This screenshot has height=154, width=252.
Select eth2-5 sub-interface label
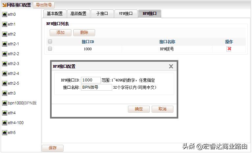tap(13, 83)
